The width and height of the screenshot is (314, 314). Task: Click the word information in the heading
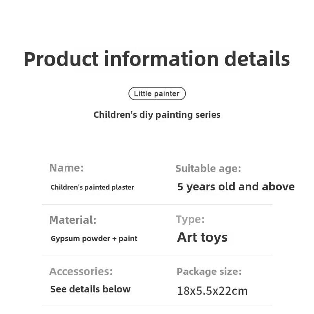[161, 59]
